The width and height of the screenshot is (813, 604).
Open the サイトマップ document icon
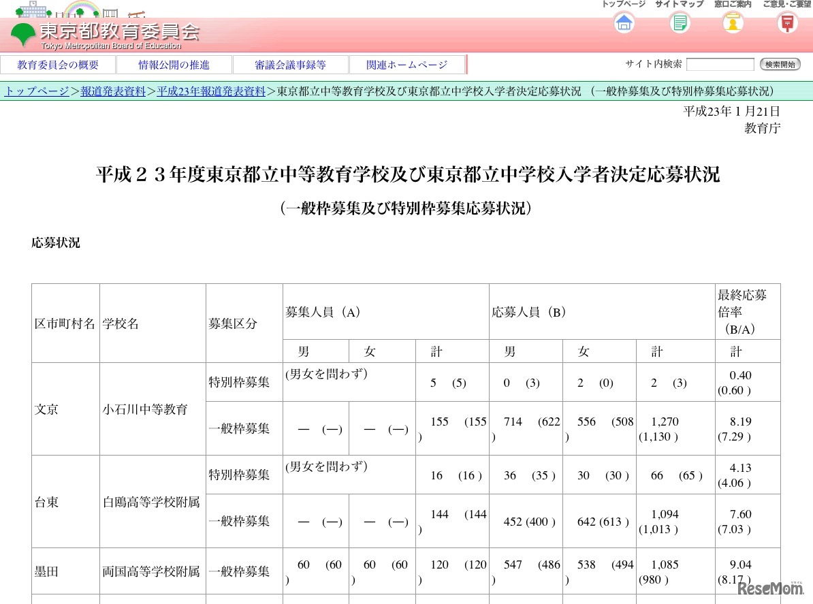678,22
